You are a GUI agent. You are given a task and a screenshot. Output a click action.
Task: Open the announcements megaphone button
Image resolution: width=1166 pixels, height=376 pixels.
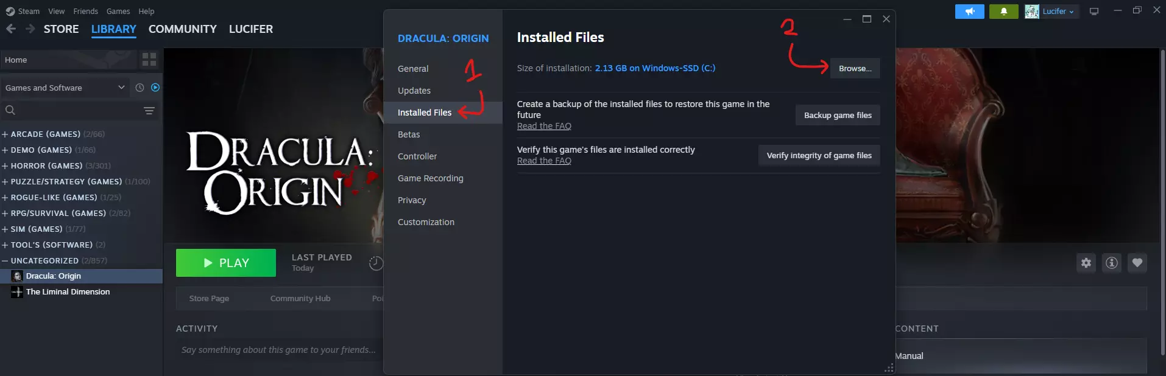coord(969,12)
